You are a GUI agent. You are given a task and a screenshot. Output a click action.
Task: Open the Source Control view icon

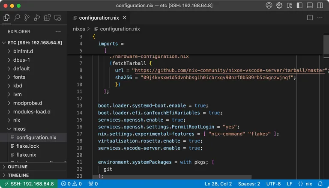click(x=27, y=18)
